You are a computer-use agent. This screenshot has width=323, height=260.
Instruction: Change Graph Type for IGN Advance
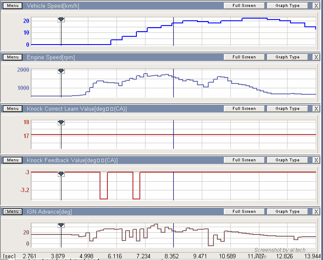pyautogui.click(x=287, y=212)
